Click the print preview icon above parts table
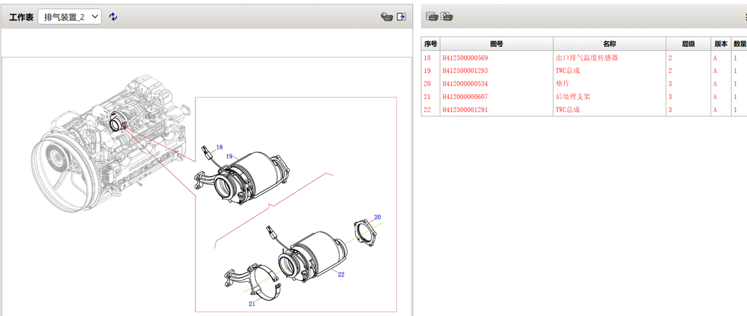This screenshot has height=316, width=747. coord(447,17)
